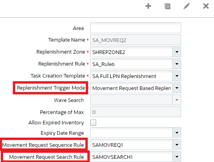Expand the Replenishment Zone dropdown arrow
This screenshot has width=214, height=162.
click(177, 52)
